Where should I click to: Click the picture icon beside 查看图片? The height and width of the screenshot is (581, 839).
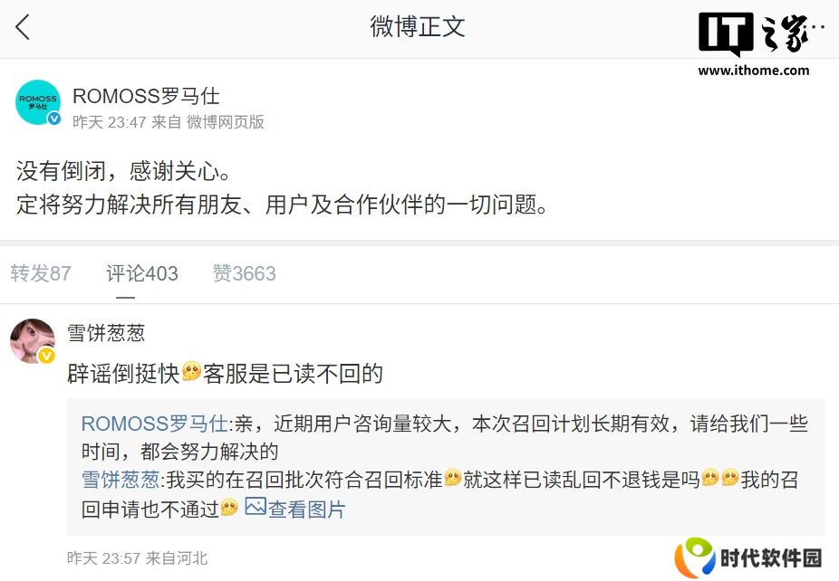pyautogui.click(x=256, y=506)
